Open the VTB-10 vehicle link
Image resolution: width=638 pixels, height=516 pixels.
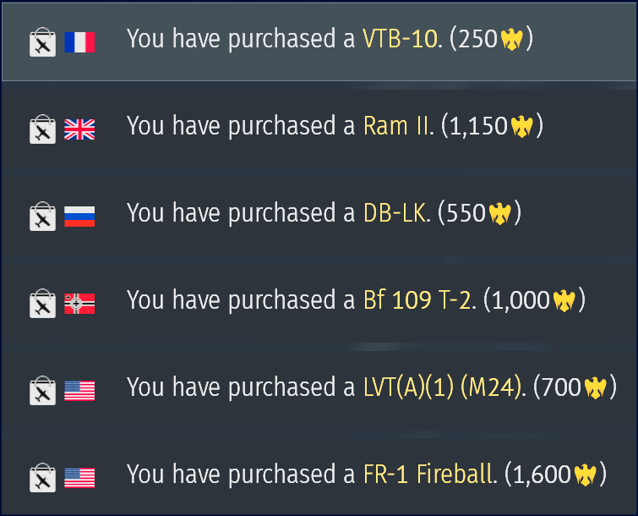401,40
